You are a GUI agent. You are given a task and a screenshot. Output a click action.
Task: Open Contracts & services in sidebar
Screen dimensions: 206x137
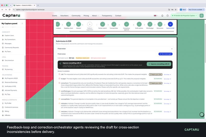11,107
